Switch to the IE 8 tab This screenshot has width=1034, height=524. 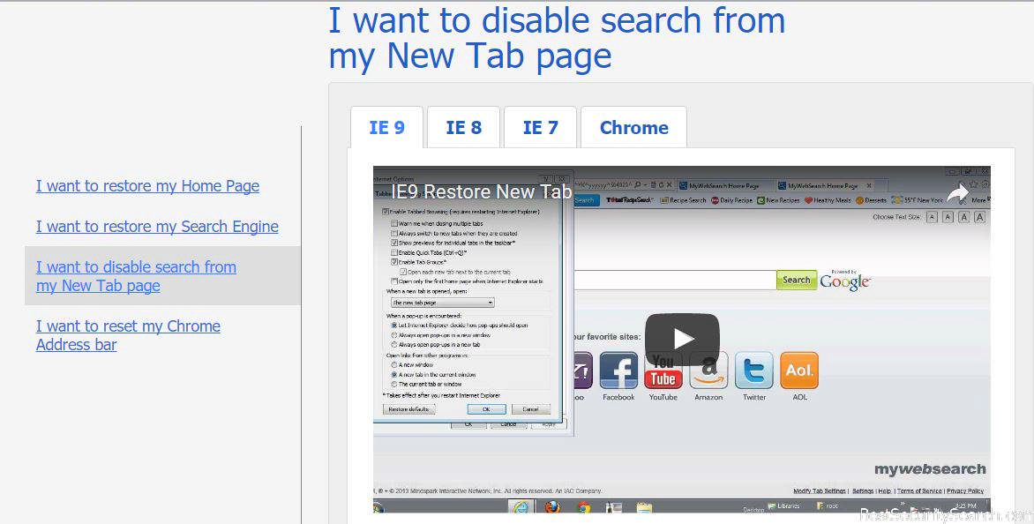coord(463,128)
